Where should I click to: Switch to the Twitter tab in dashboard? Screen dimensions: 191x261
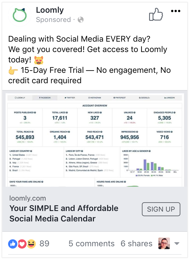(x=70, y=98)
